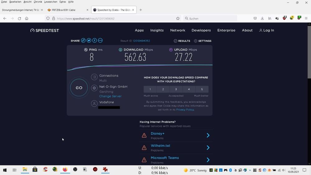Show site security padlock info
Screen dimensions: 311x175
click(x=54, y=18)
